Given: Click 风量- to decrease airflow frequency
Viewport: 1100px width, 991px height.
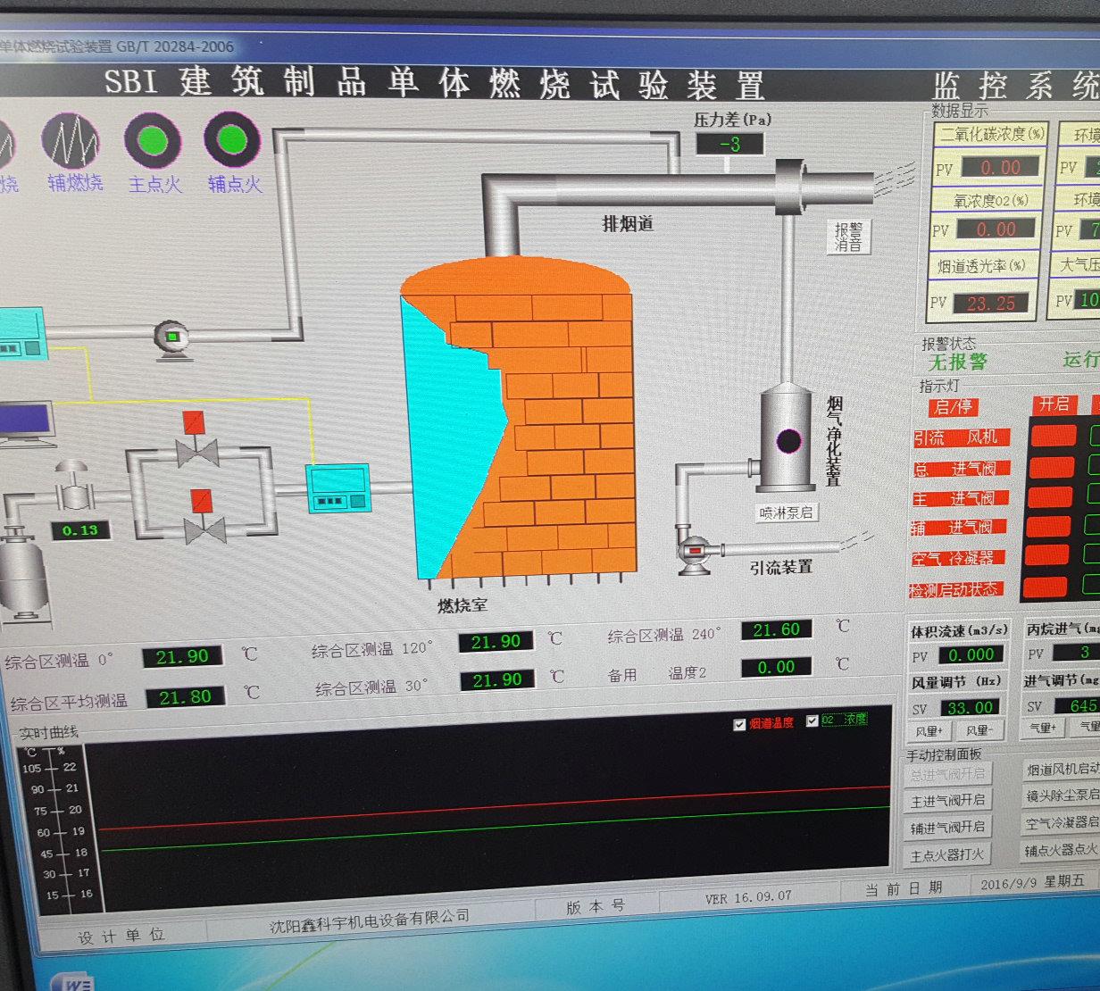Looking at the screenshot, I should point(979,731).
